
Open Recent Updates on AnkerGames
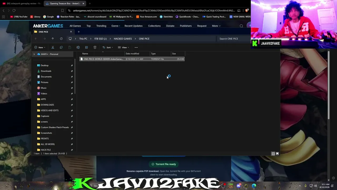click(133, 26)
